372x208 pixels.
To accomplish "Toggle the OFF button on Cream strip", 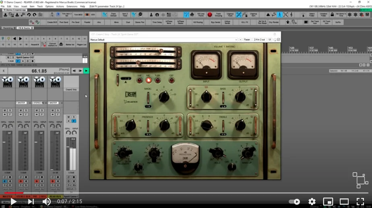I will [x=171, y=80].
